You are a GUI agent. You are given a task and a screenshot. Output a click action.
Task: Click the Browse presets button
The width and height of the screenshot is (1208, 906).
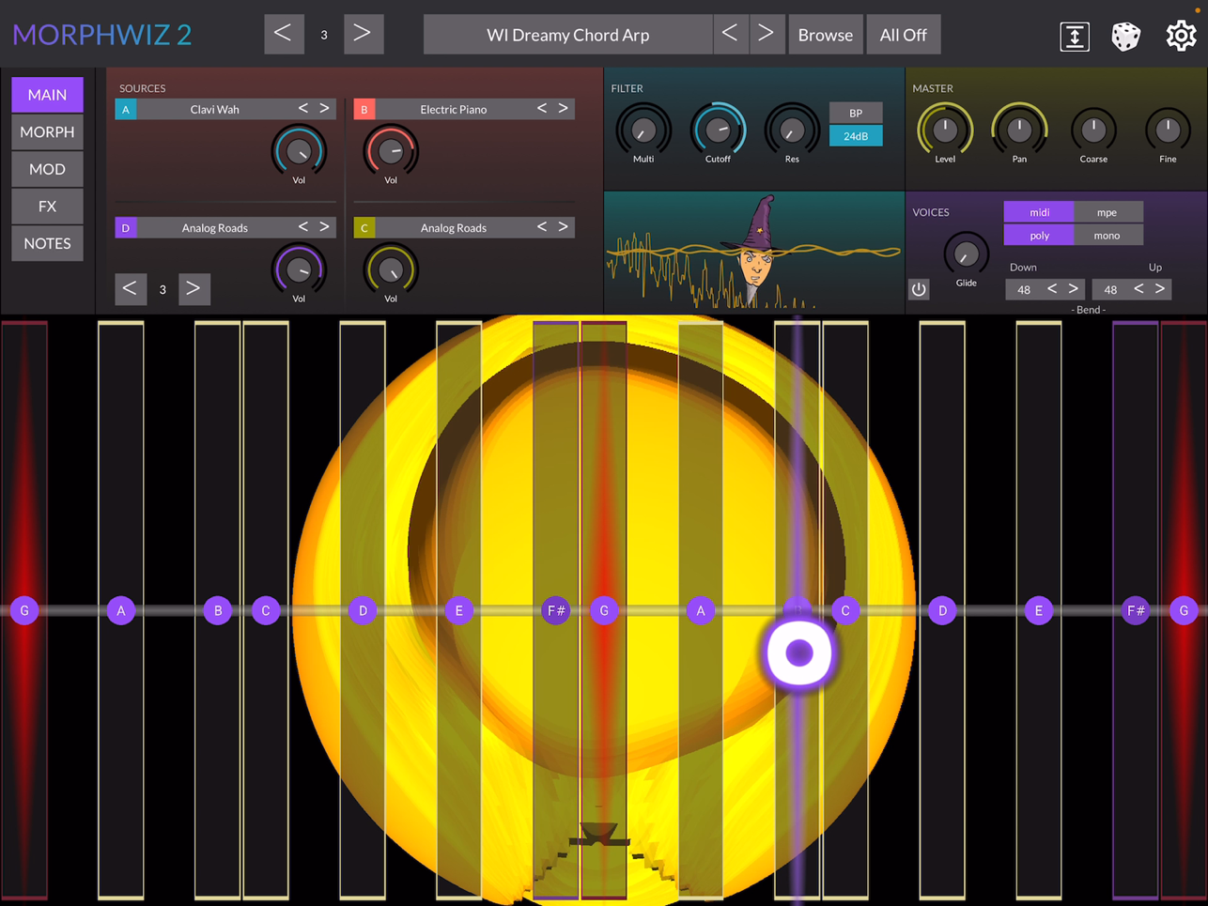(x=826, y=35)
